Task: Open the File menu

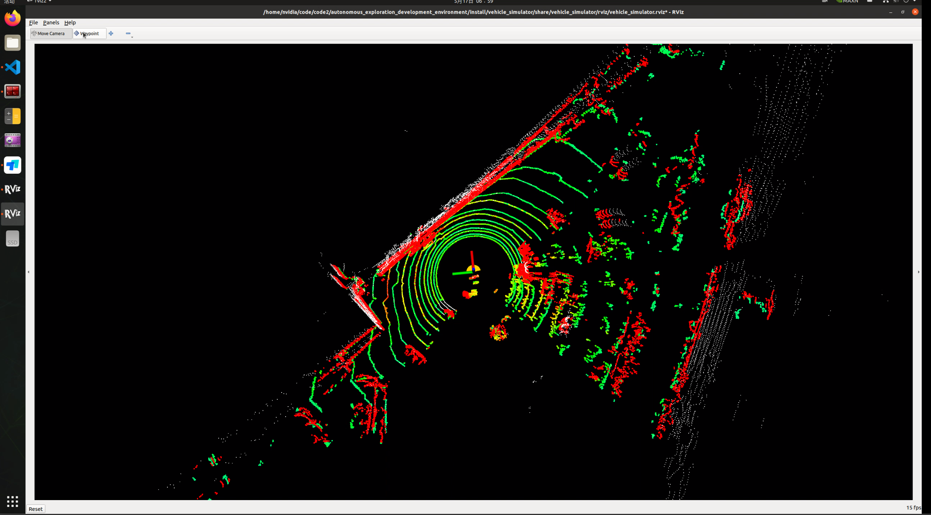Action: [33, 23]
